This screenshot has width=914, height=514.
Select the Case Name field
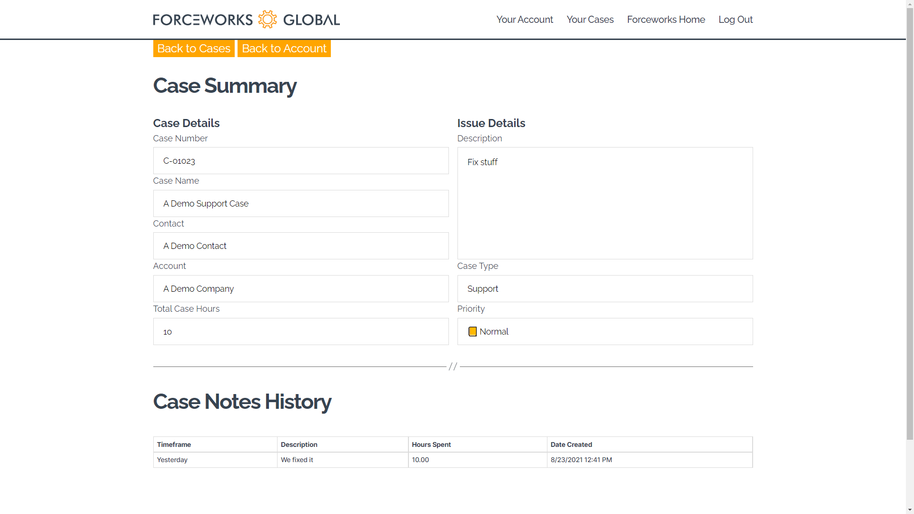(x=300, y=204)
